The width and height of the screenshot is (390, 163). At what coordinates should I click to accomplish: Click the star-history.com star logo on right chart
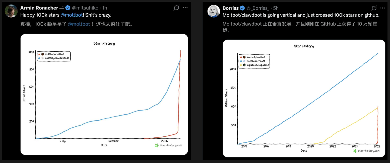click(x=355, y=151)
